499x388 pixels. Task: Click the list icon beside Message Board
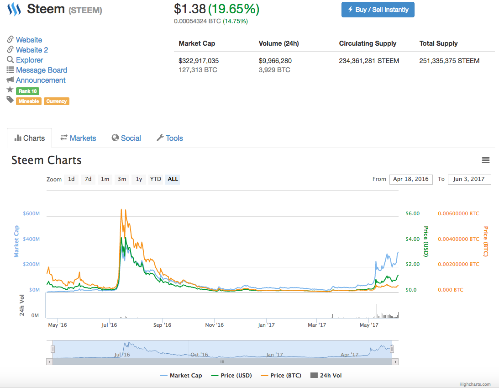point(10,70)
